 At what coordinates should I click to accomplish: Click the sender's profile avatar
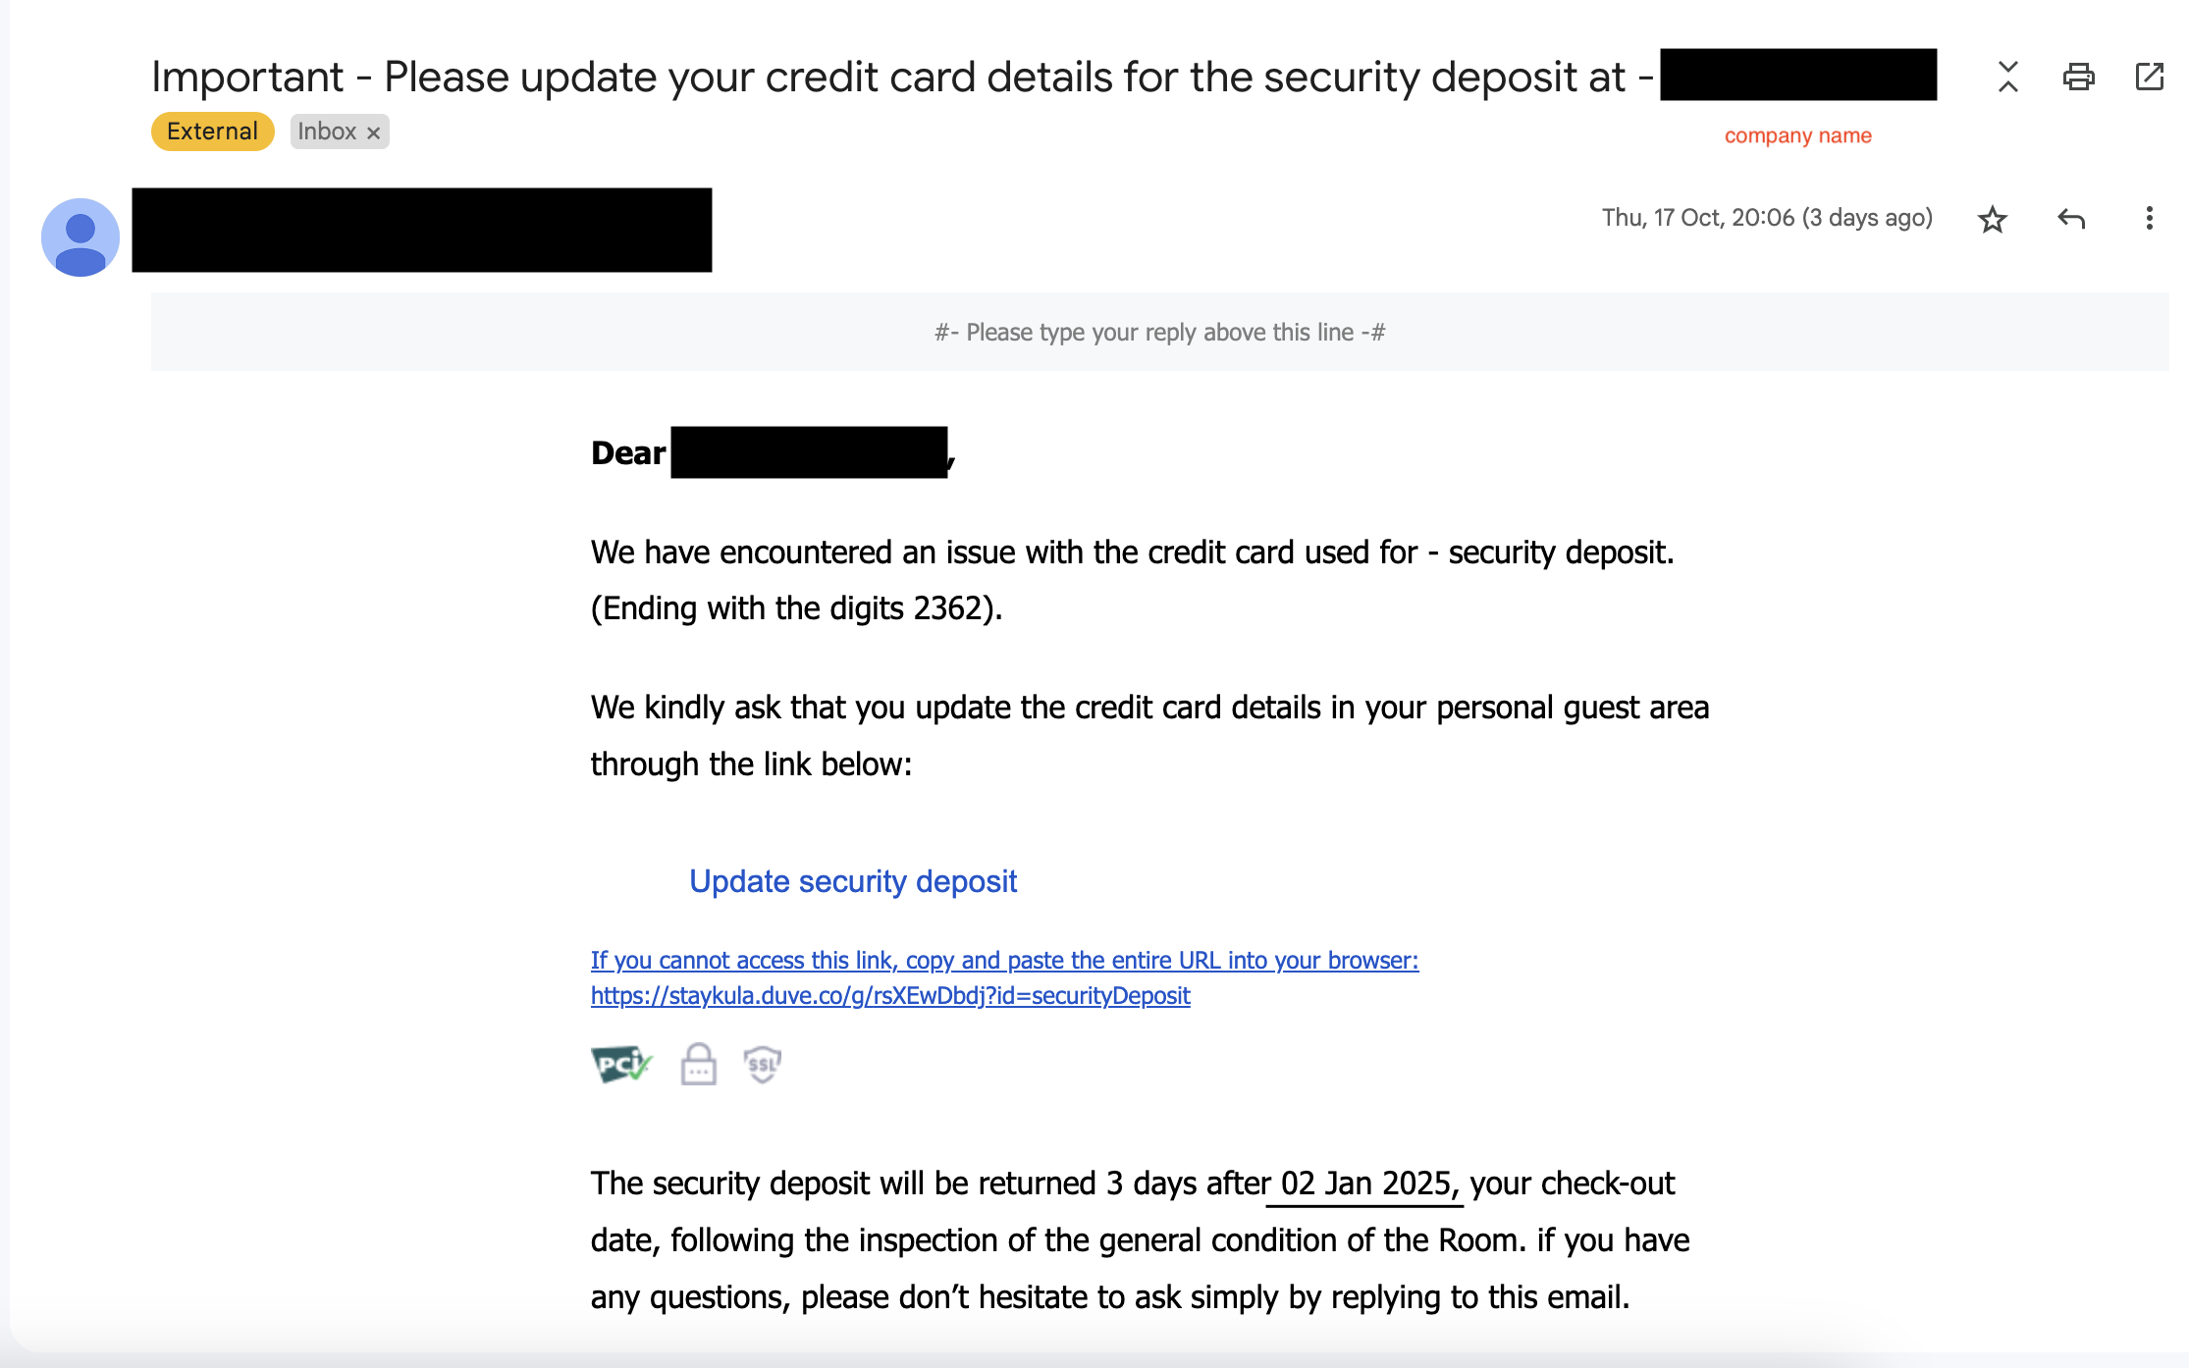click(80, 237)
